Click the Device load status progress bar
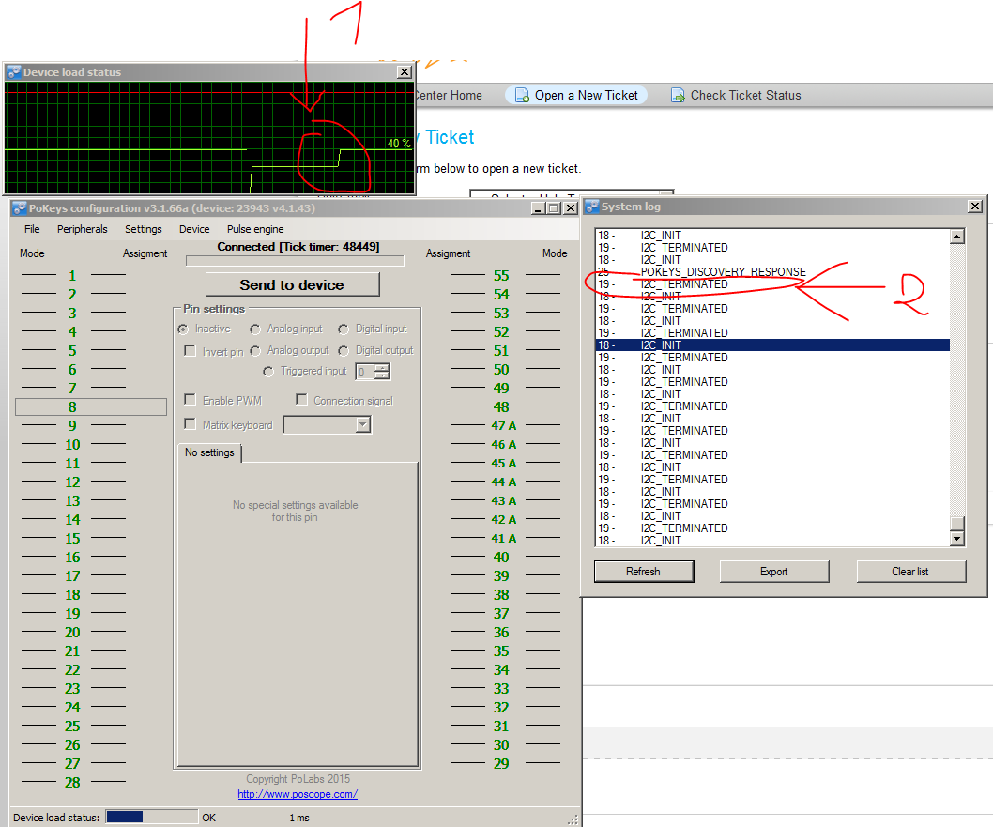The image size is (993, 827). pos(151,818)
